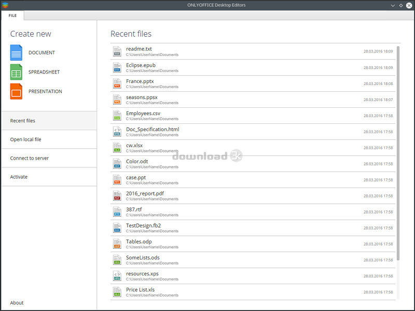Open Tables.odp from the list

(x=253, y=244)
